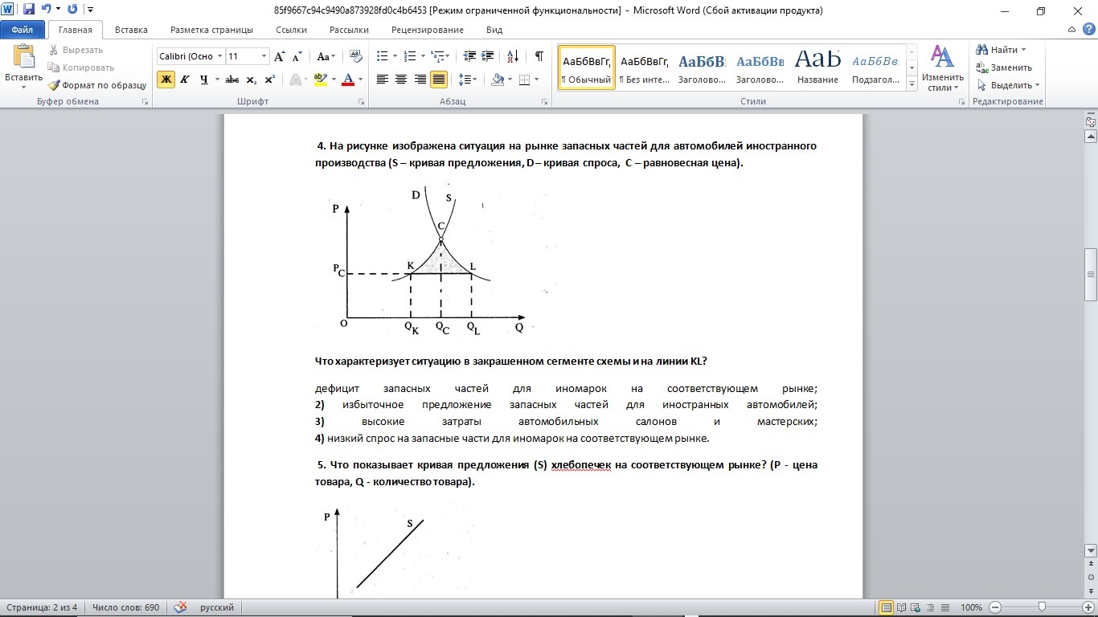The height and width of the screenshot is (617, 1098).
Task: Switch to Вид tab
Action: pyautogui.click(x=494, y=30)
